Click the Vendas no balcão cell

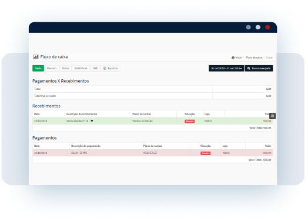click(142, 121)
